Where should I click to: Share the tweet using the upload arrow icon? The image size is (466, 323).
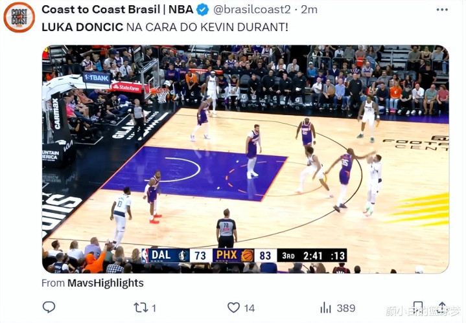click(442, 307)
